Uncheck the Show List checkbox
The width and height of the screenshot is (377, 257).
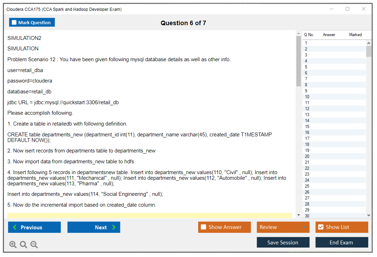pos(321,227)
